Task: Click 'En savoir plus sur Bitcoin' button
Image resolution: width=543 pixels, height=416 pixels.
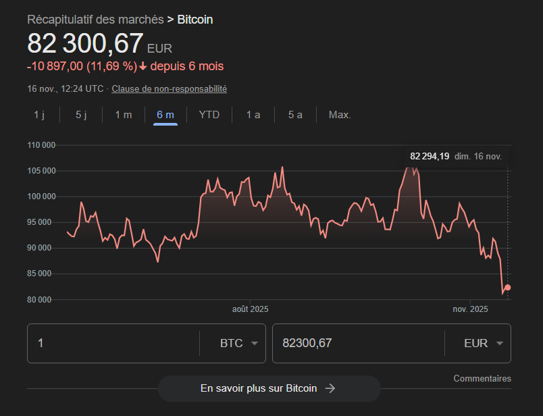Action: point(269,388)
